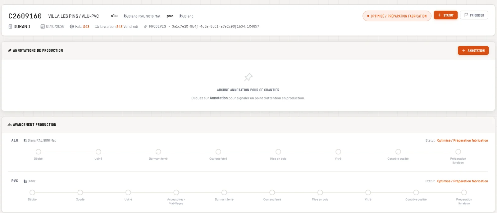Viewport: 497px width, 213px height.
Task: Select the ALU Préparation livraison step circle
Action: [x=458, y=152]
